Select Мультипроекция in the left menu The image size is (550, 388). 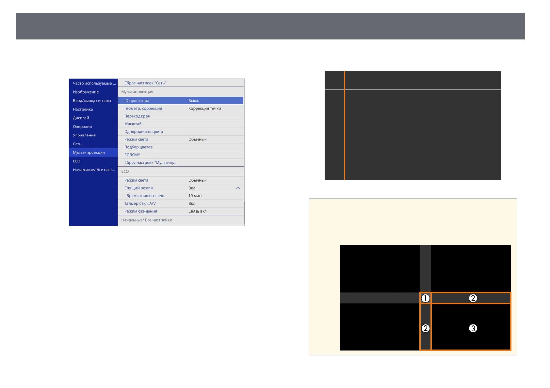coord(89,153)
